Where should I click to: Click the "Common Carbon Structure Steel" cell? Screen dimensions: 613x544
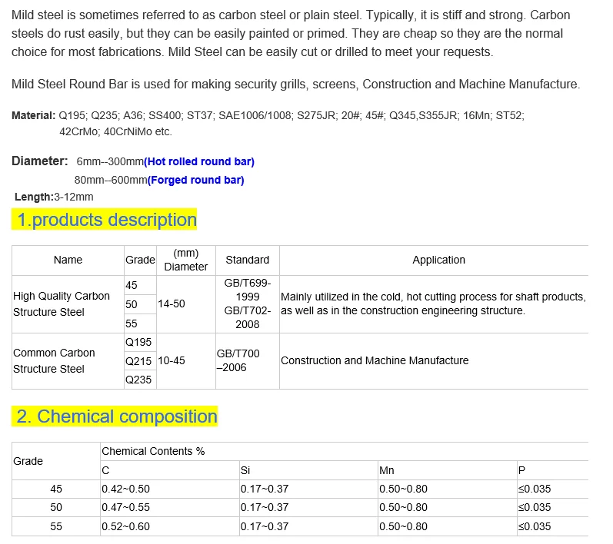(54, 361)
